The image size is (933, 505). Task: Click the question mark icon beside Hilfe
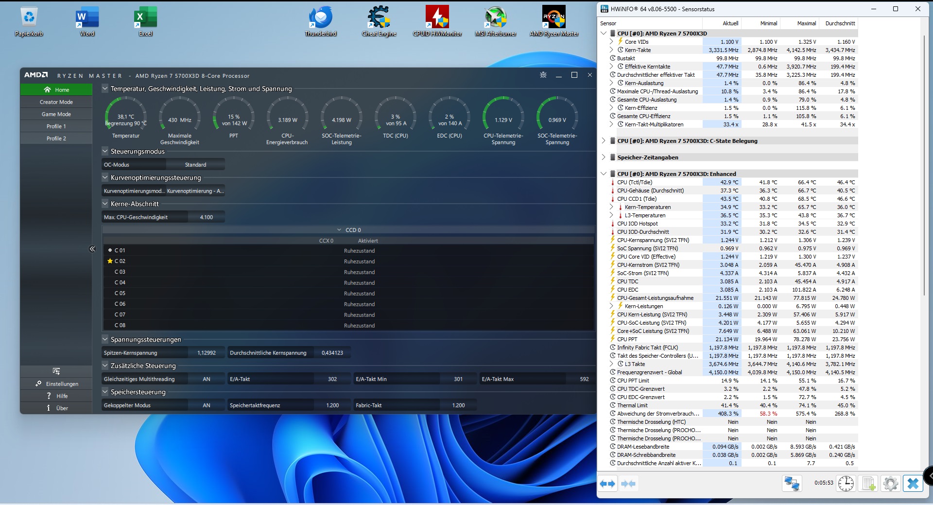(x=49, y=396)
